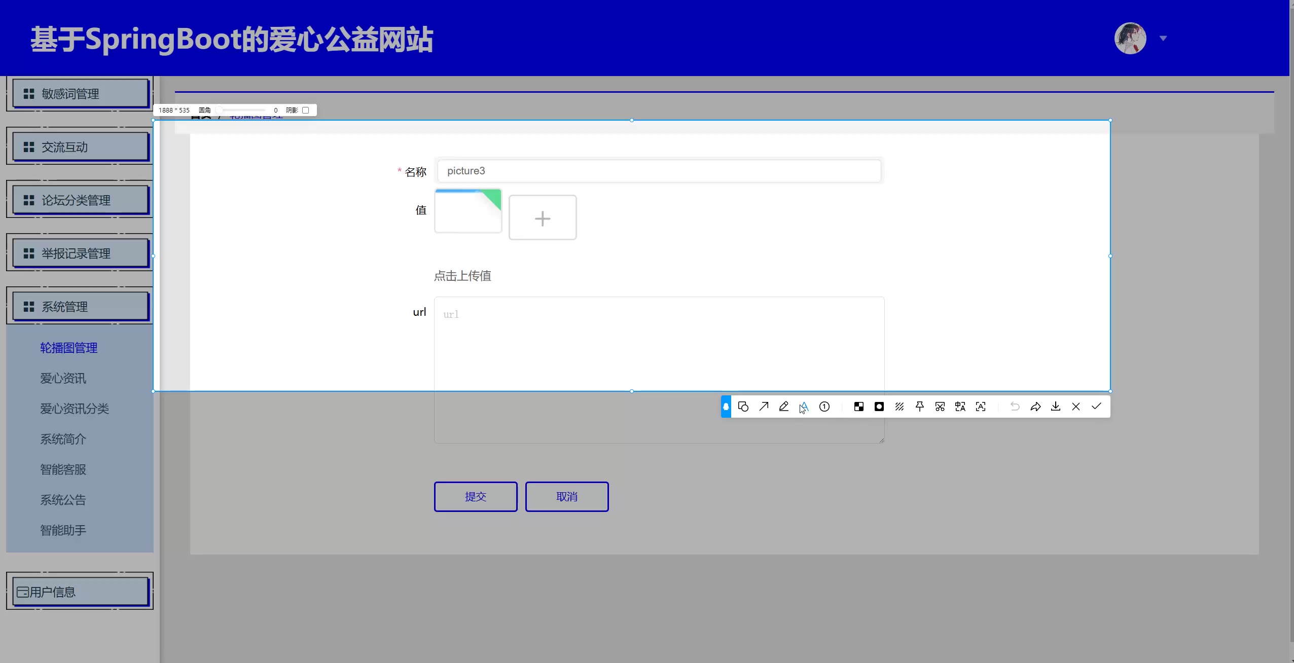Open 爱心资讯 submenu item
The height and width of the screenshot is (663, 1294).
tap(63, 378)
